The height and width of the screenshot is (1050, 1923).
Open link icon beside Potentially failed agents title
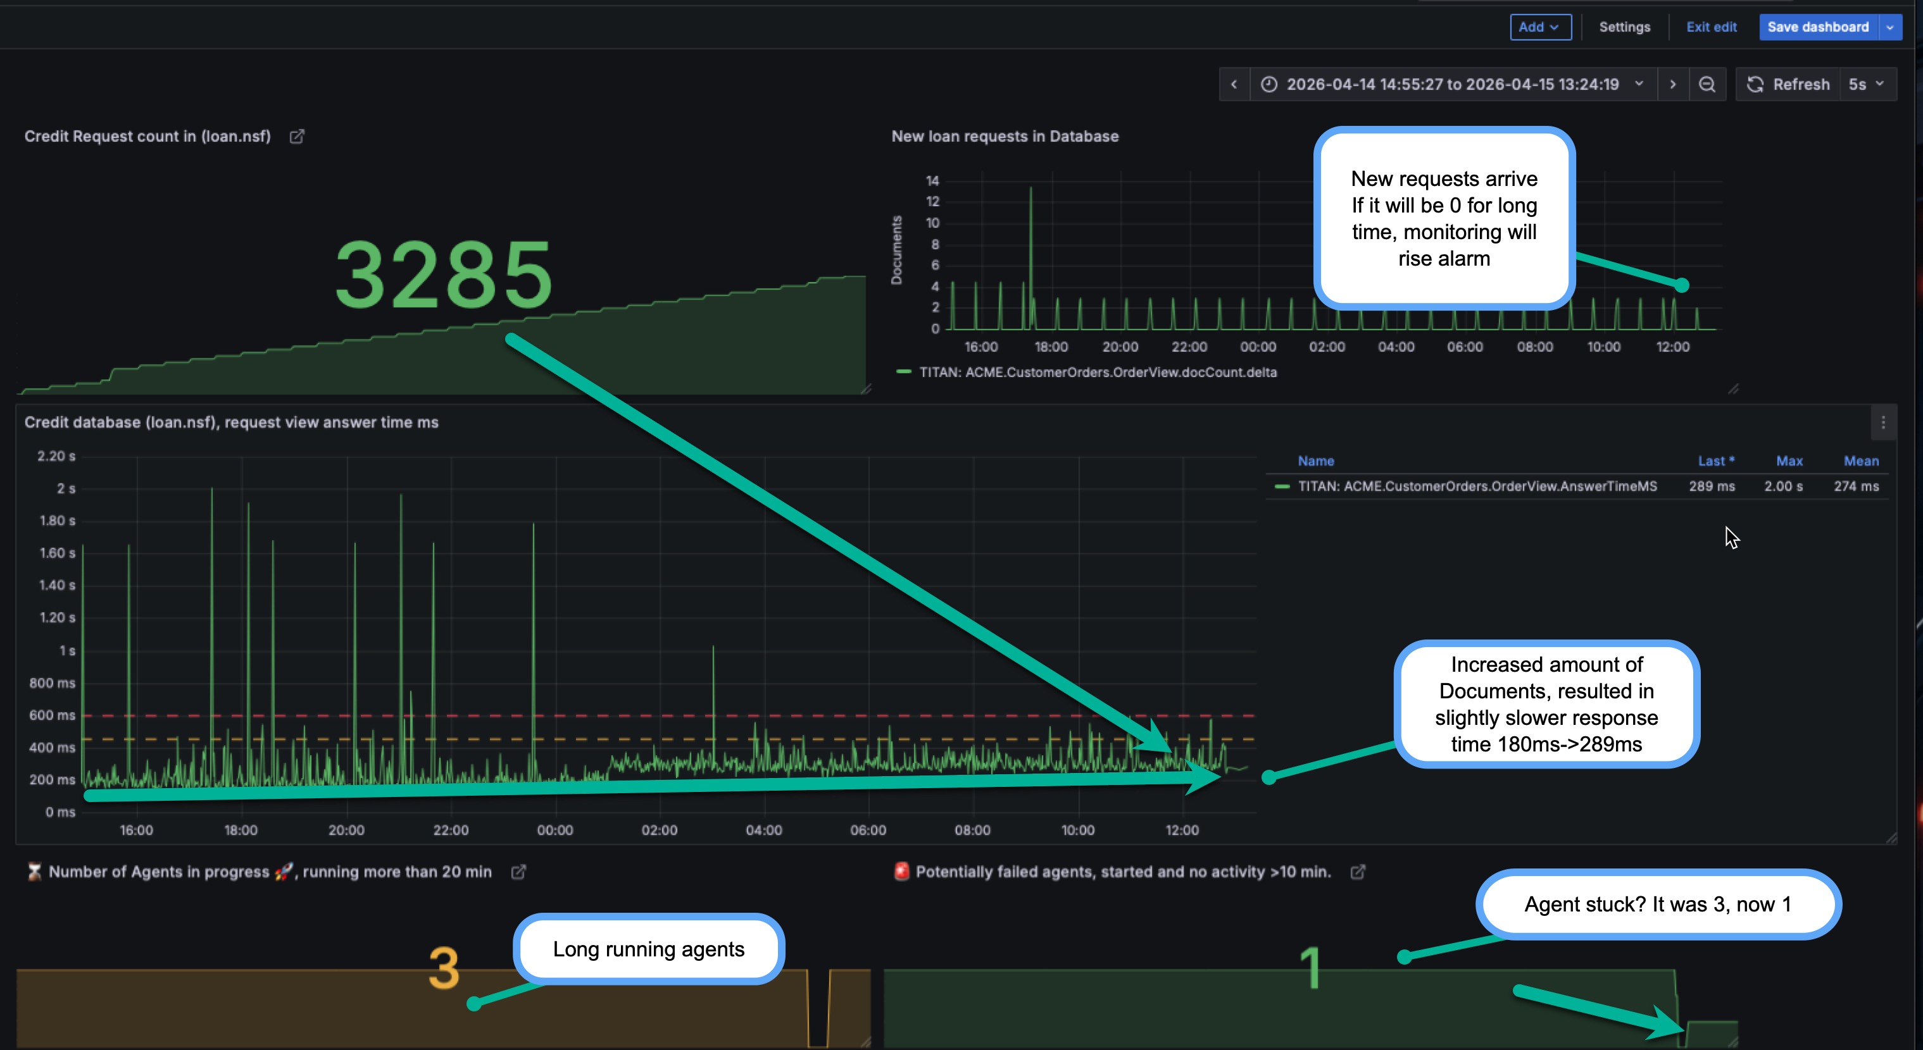[1358, 872]
